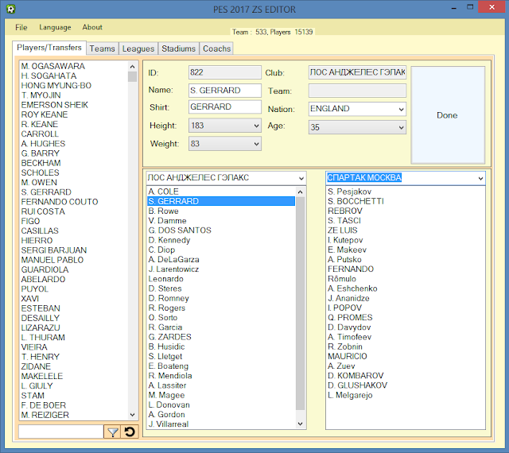Expand the Weight dropdown showing 83

[x=256, y=144]
